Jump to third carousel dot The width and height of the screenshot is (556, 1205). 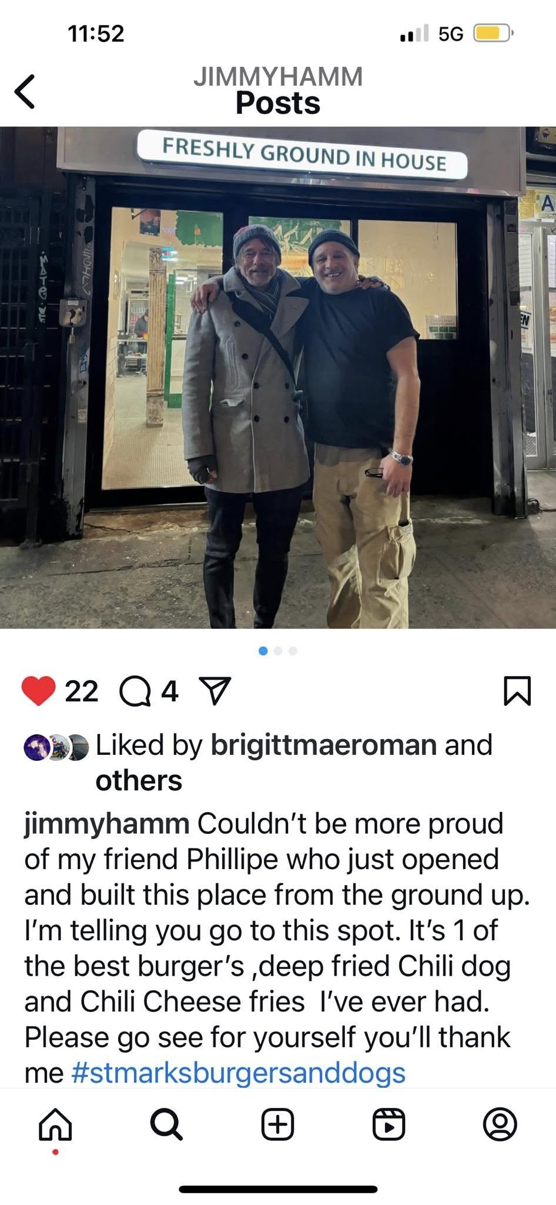(293, 651)
